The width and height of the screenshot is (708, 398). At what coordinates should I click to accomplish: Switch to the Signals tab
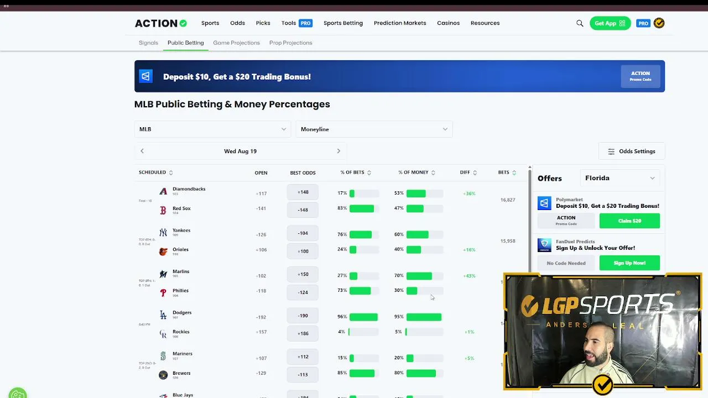(148, 43)
